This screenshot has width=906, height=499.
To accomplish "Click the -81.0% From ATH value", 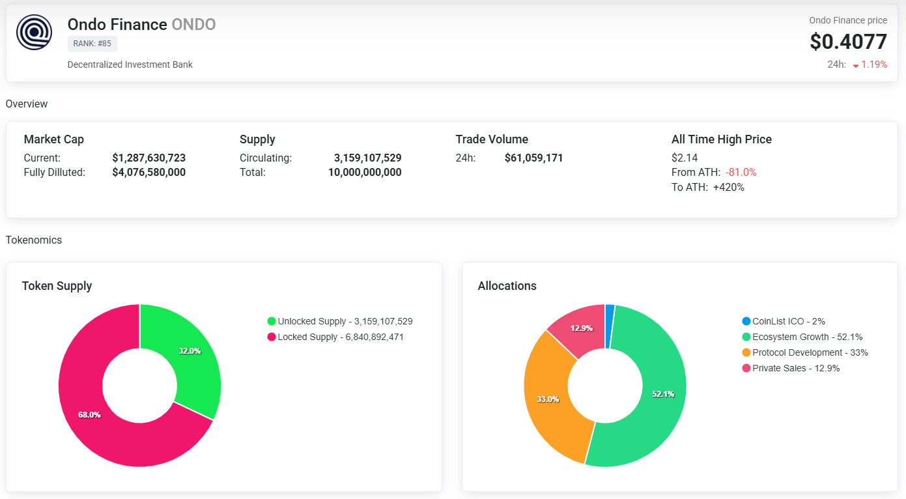I will tap(740, 173).
